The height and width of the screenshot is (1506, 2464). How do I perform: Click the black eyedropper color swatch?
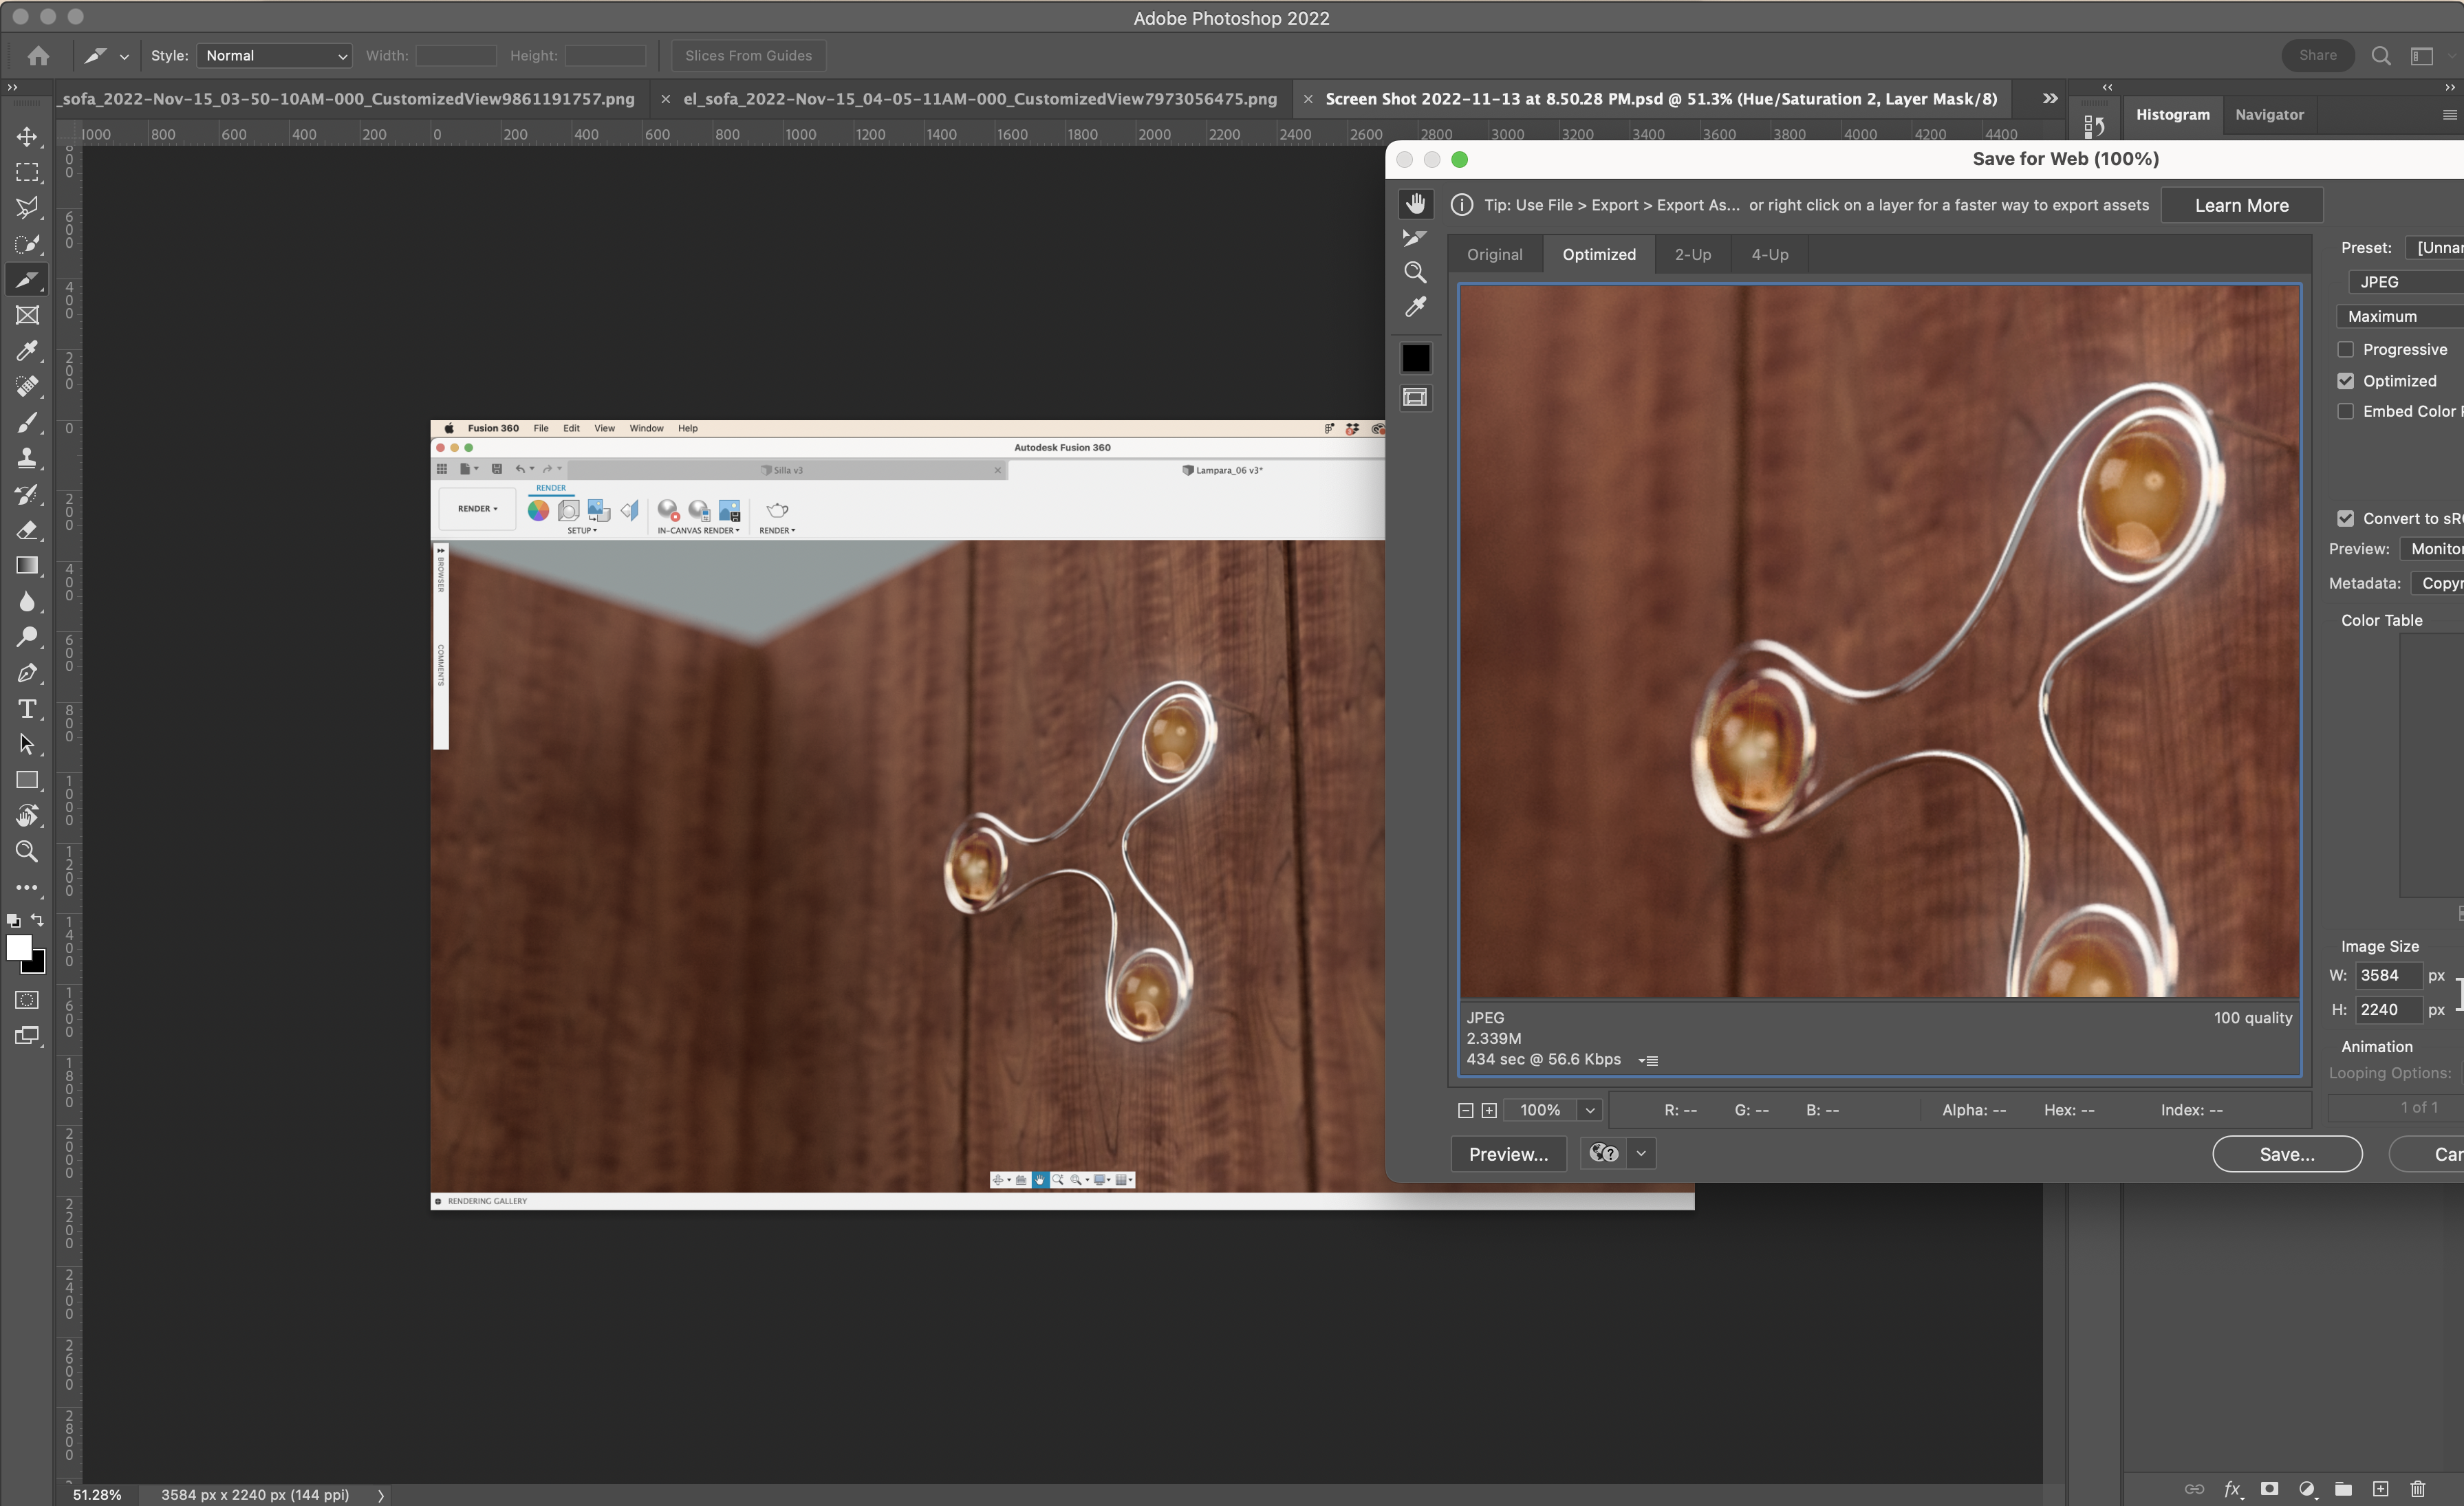click(x=1415, y=358)
